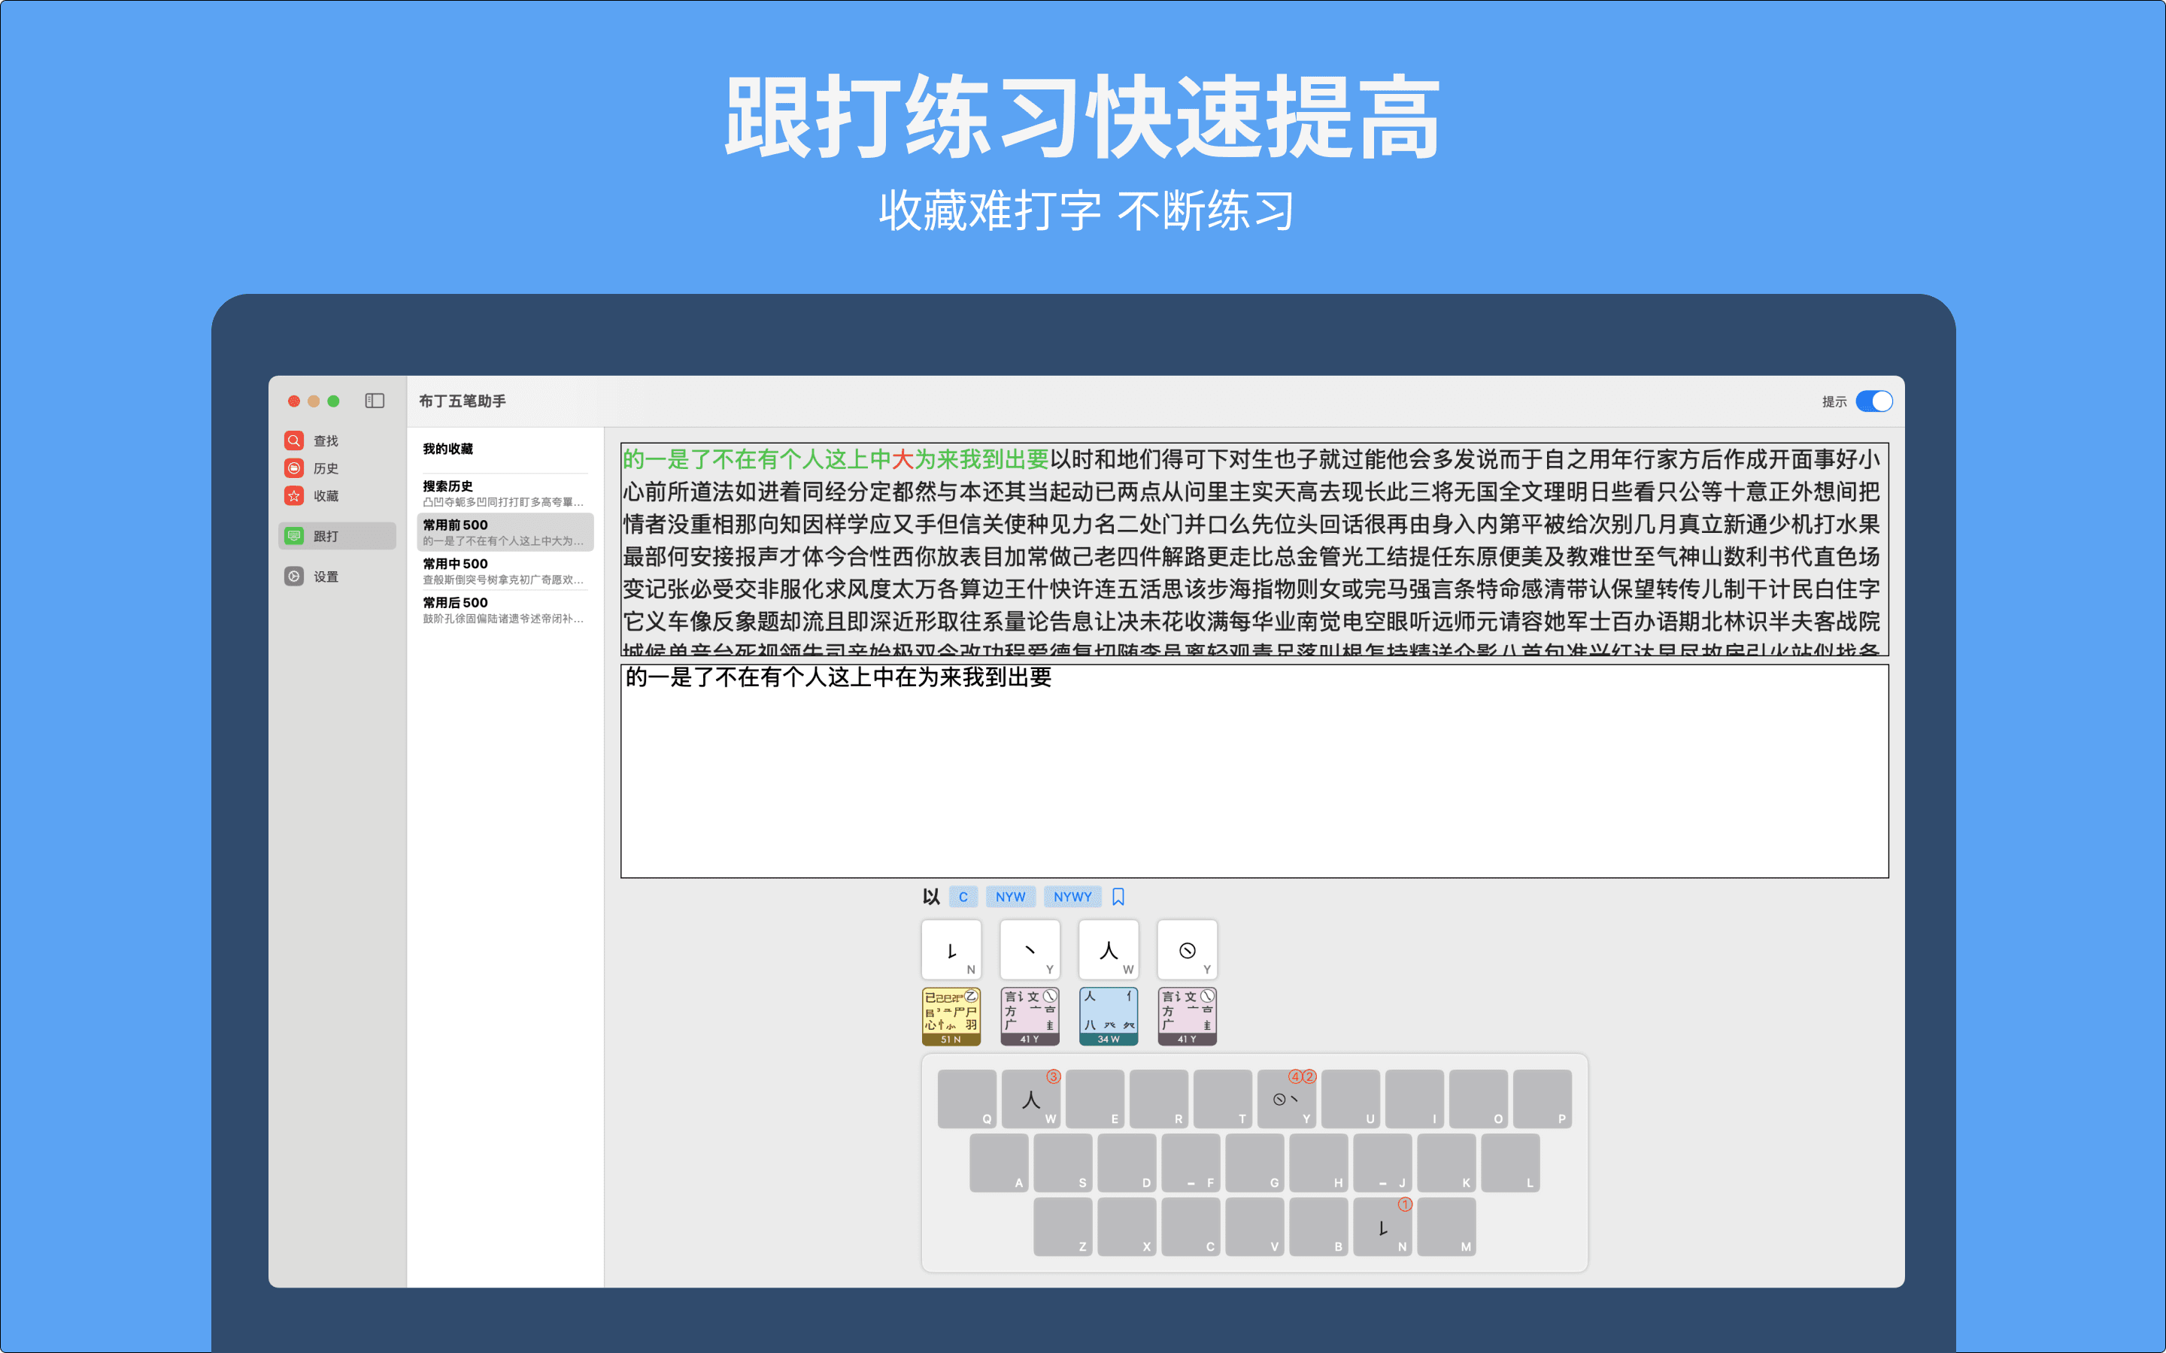Click the 34 W key root thumbnail
This screenshot has height=1353, width=2166.
[x=1108, y=1016]
